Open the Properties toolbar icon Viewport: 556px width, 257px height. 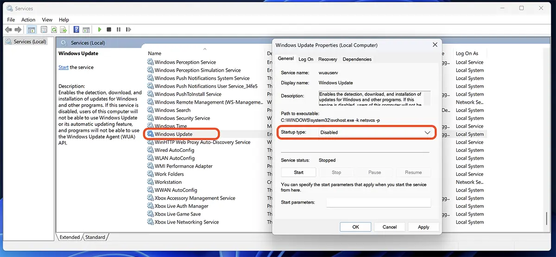(x=44, y=30)
